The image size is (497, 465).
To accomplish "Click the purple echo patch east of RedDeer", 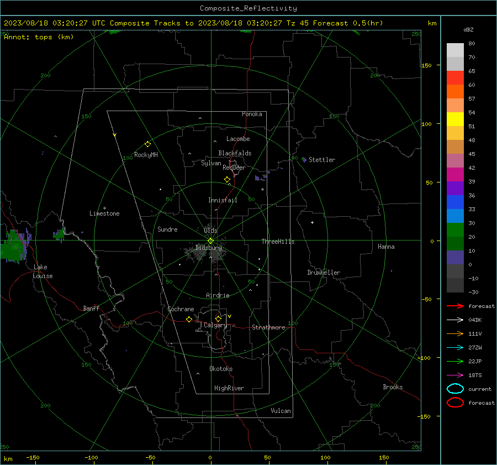I will tap(260, 177).
